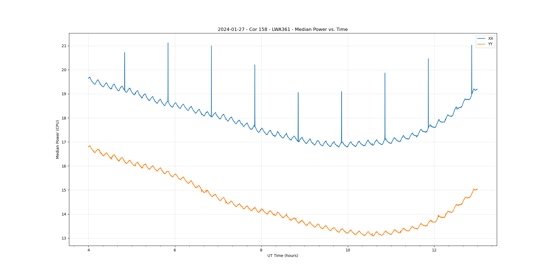Click y-axis tick label 13
The width and height of the screenshot is (552, 276).
pos(64,238)
